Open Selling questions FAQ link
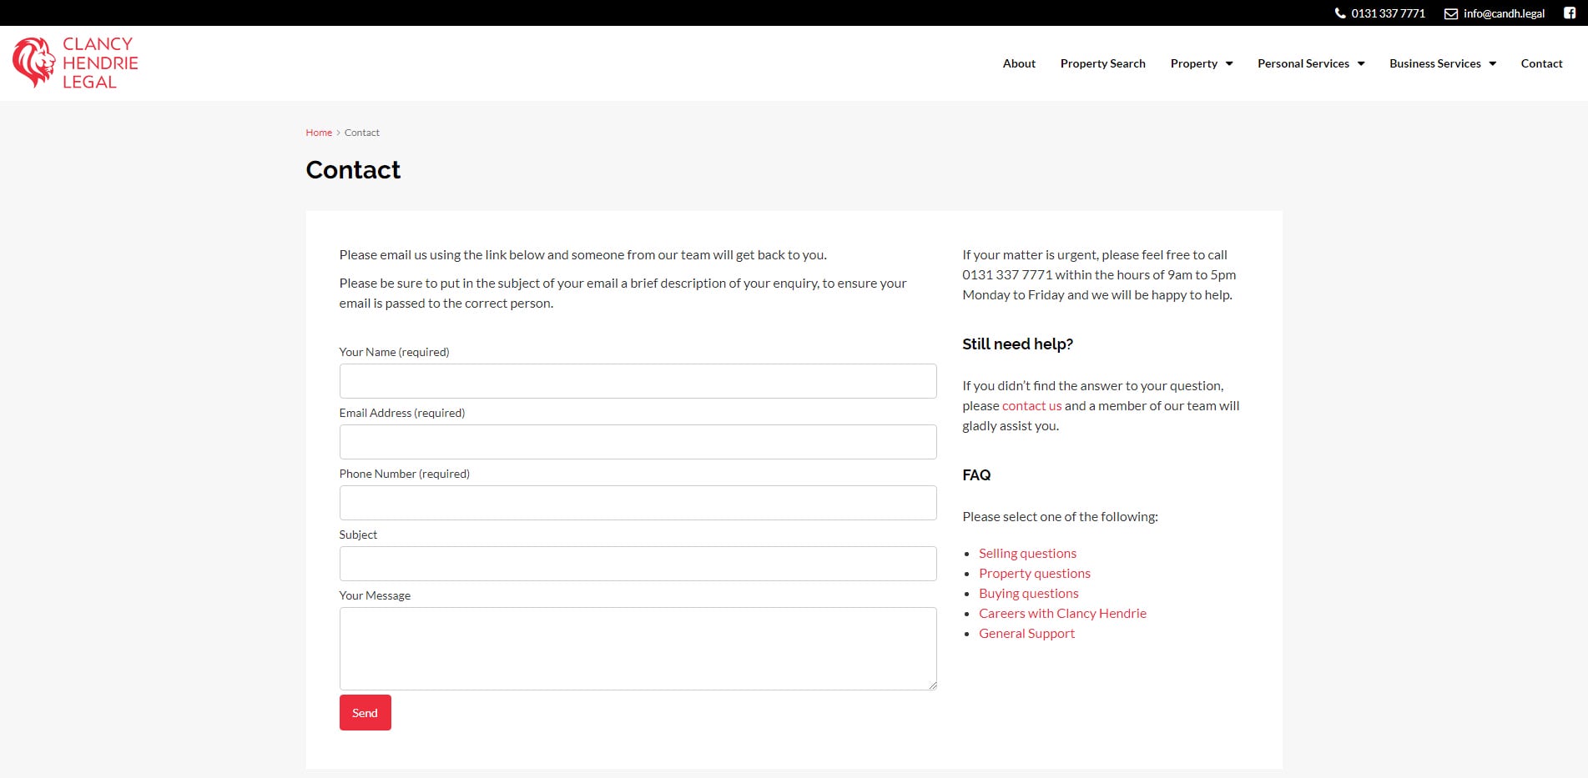Screen dimensions: 1588x778 click(1027, 554)
